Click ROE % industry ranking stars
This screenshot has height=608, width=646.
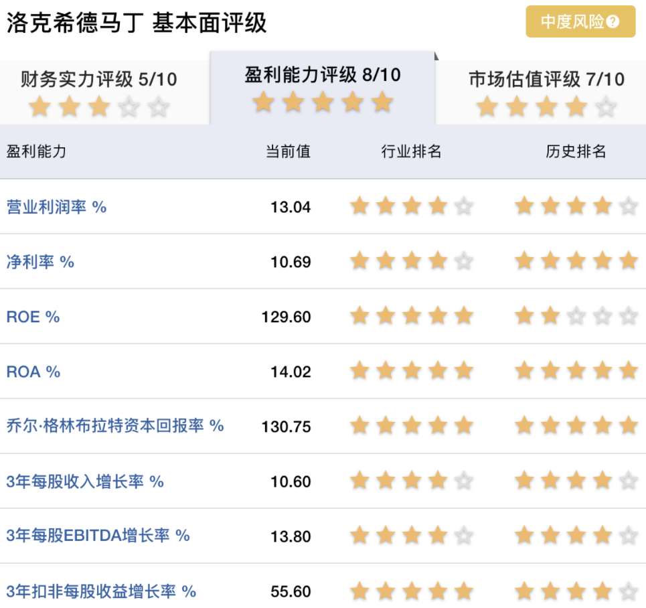point(412,316)
